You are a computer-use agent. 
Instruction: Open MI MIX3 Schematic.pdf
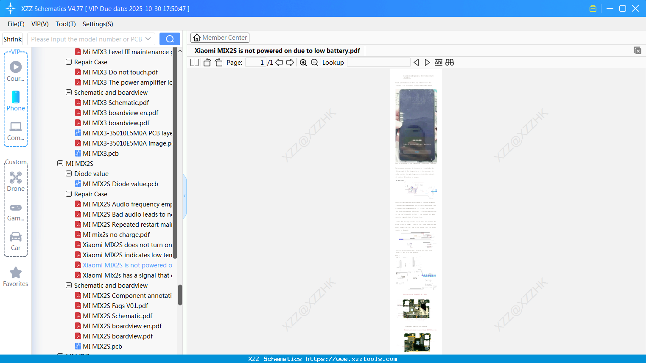click(116, 102)
